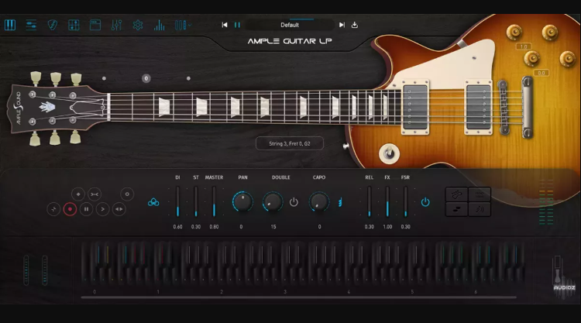Click the round pause button
This screenshot has height=323, width=581.
86,209
